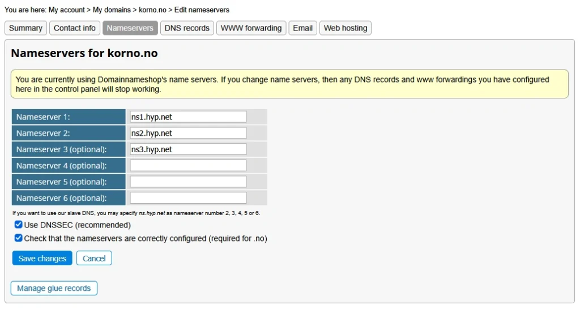Click the Nameserver 1: label
The image size is (580, 310).
pos(43,117)
